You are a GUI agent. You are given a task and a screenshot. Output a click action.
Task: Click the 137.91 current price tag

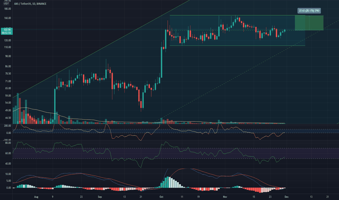7,30
